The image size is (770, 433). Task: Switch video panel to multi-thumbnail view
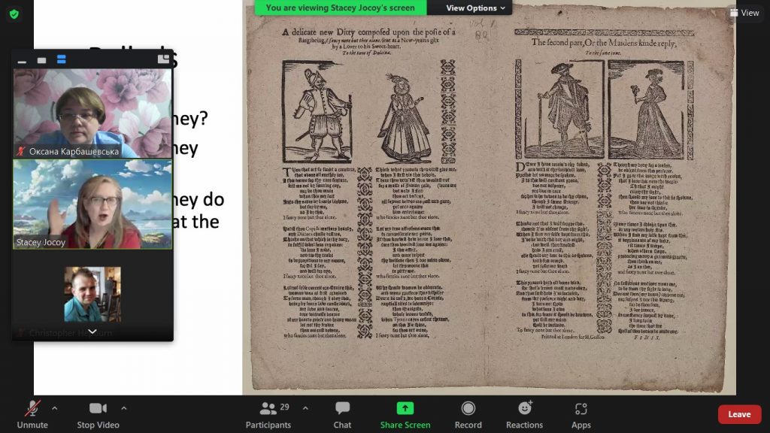click(62, 59)
